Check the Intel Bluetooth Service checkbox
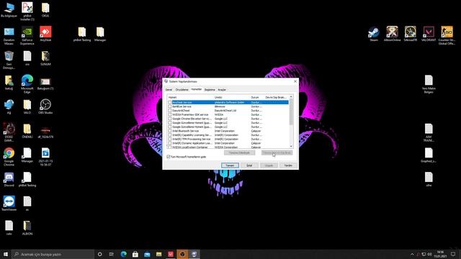This screenshot has width=461, height=259. click(x=170, y=131)
